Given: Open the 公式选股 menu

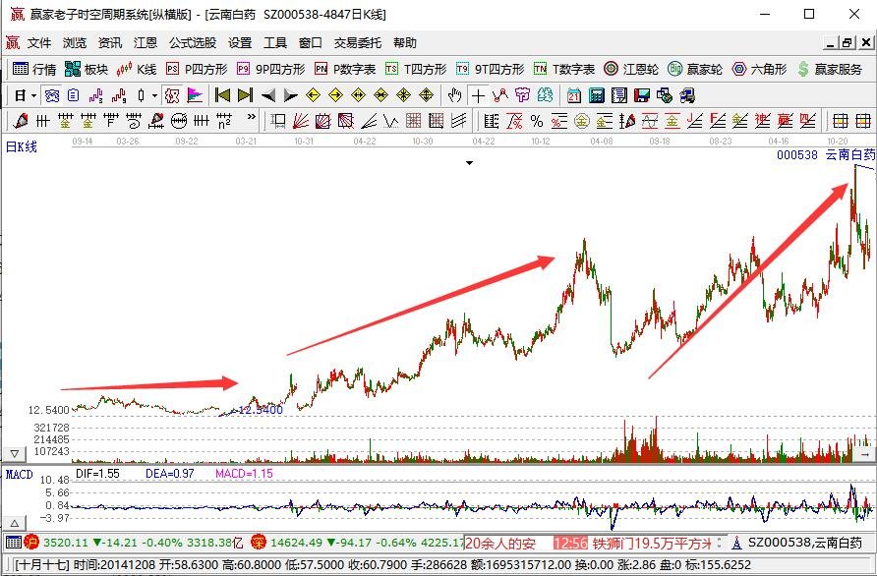Looking at the screenshot, I should pos(193,43).
